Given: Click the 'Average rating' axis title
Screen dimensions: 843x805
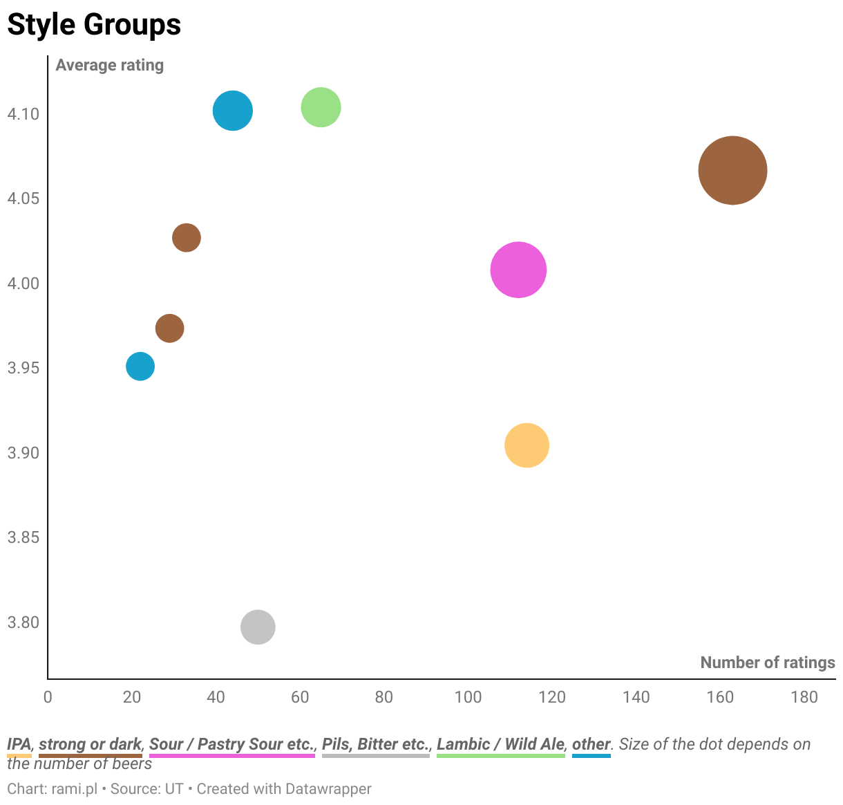Looking at the screenshot, I should (110, 65).
